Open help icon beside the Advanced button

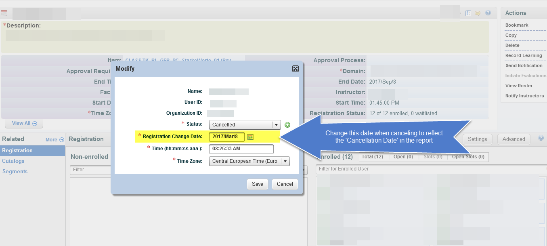tap(541, 138)
